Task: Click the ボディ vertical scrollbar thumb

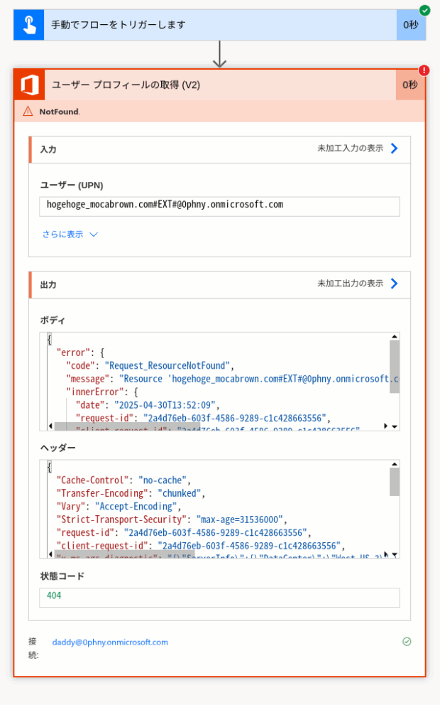Action: (394, 367)
